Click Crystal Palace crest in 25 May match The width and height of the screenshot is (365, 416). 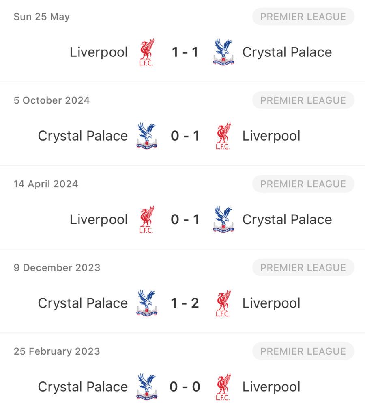coord(223,52)
